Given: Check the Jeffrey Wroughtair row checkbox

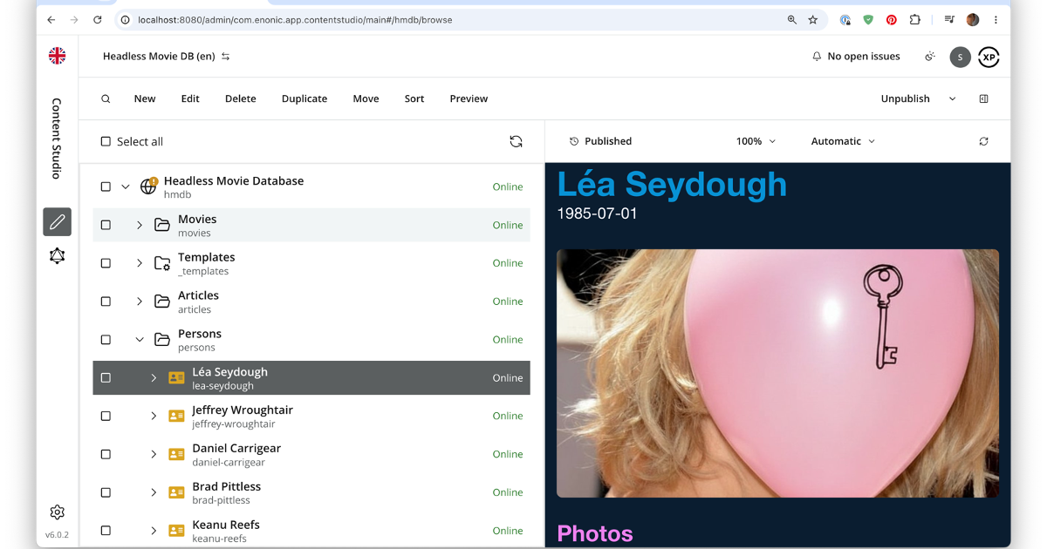Looking at the screenshot, I should click(106, 417).
